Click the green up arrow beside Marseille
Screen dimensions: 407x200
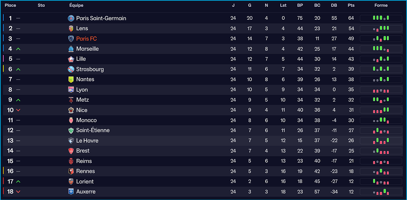18,49
